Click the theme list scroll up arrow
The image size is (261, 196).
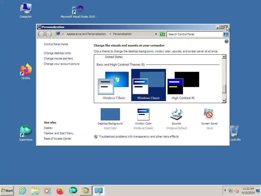224,57
